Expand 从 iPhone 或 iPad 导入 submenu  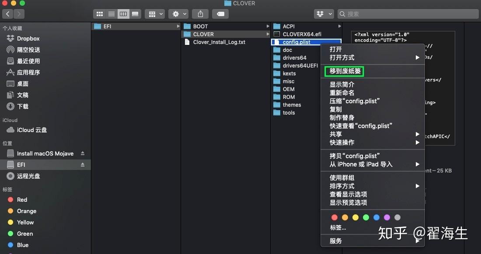tap(373, 164)
